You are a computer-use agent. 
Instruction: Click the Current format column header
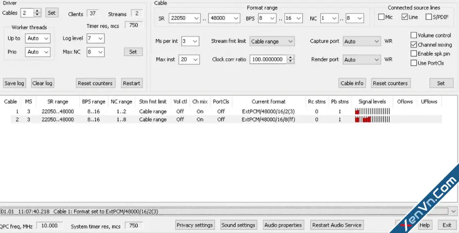(x=269, y=102)
